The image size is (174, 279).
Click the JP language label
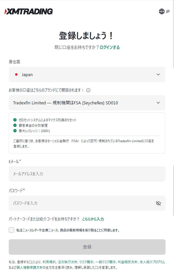pos(167,11)
